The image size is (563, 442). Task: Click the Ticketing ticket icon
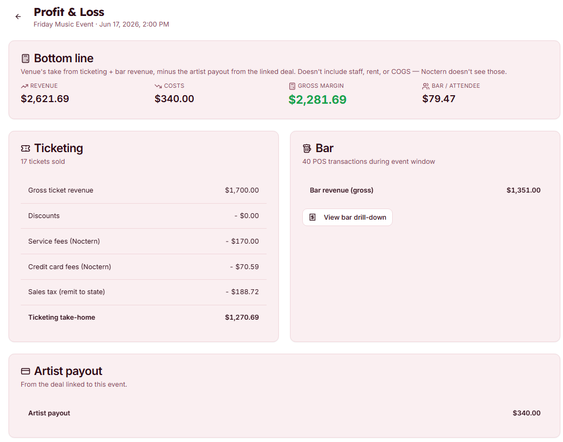click(26, 148)
